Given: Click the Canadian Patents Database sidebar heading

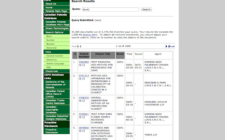Looking at the screenshot, I should tap(57, 16).
